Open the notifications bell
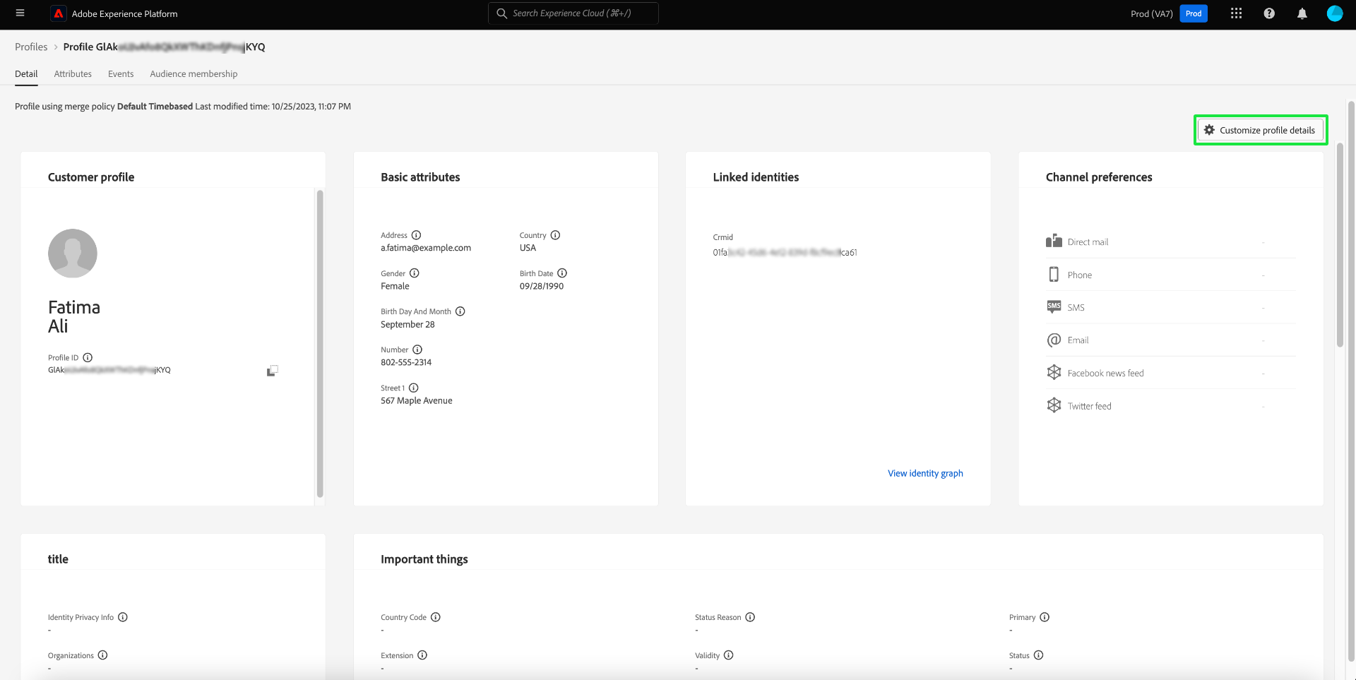 click(x=1302, y=13)
